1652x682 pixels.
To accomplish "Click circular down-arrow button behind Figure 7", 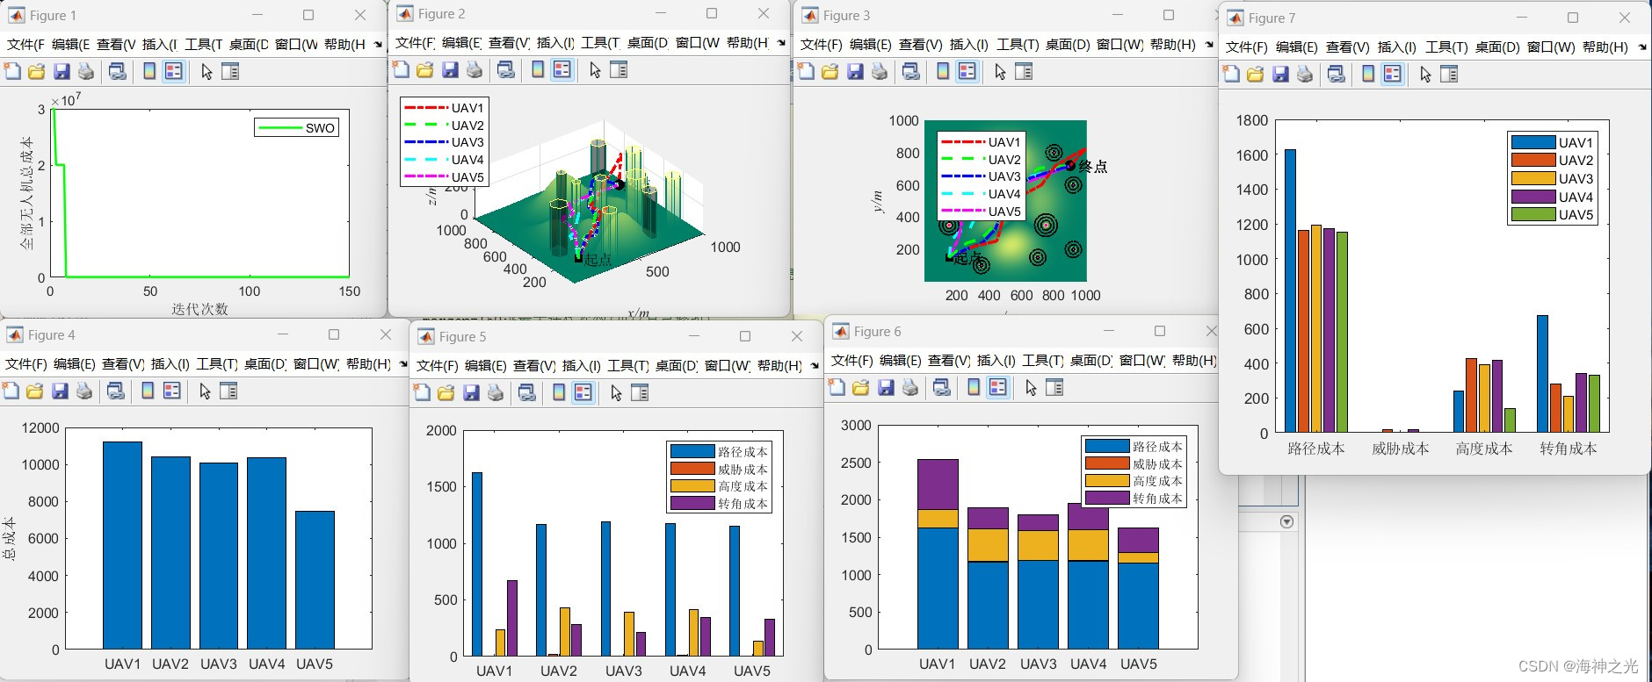I will 1286,521.
